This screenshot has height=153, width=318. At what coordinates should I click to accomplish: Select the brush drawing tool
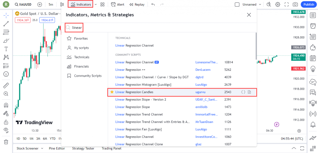click(6, 41)
